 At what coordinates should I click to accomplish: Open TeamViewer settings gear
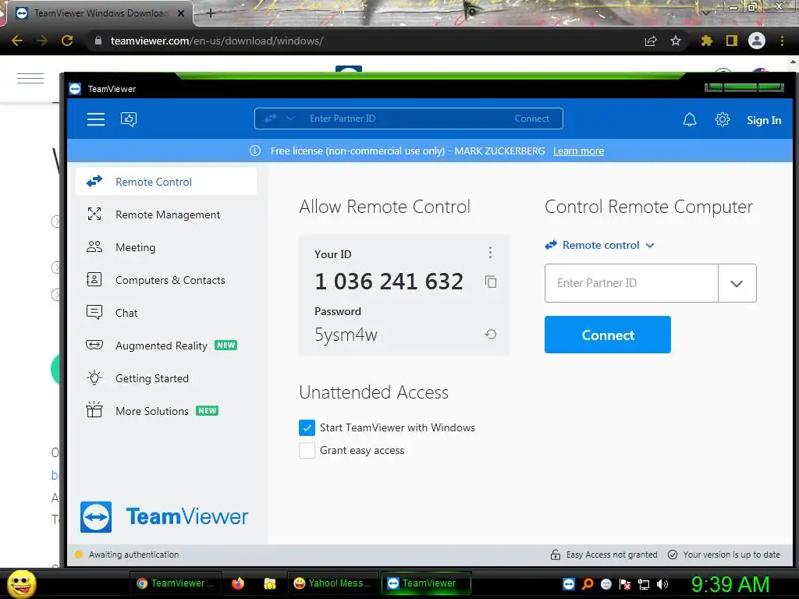click(x=722, y=119)
